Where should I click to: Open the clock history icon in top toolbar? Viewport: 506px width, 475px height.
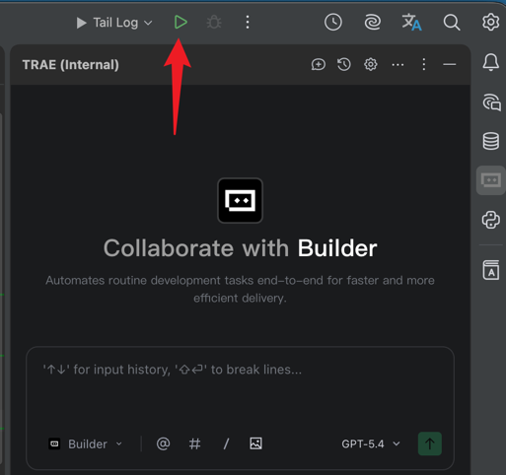click(333, 23)
